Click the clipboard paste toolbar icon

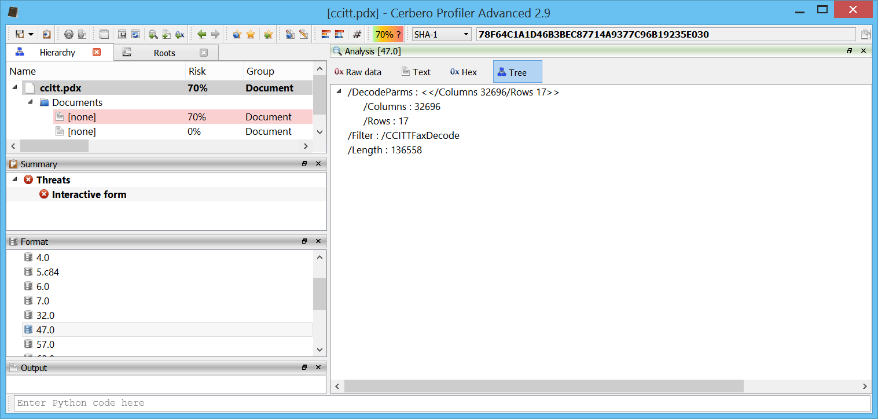pos(47,34)
